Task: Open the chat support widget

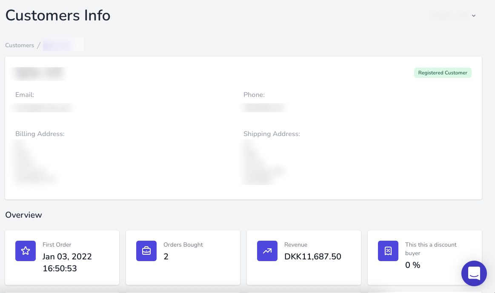Action: click(x=474, y=273)
